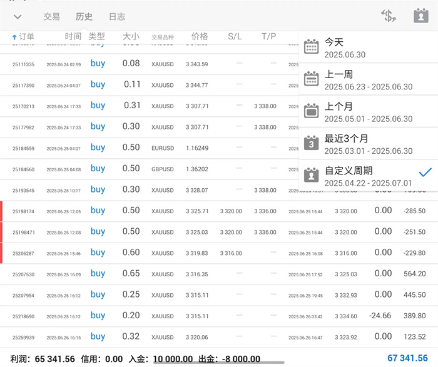This screenshot has height=367, width=438.
Task: Click swap value -24.66
Action: coord(380,316)
